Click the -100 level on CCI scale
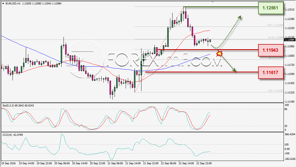 287,153
